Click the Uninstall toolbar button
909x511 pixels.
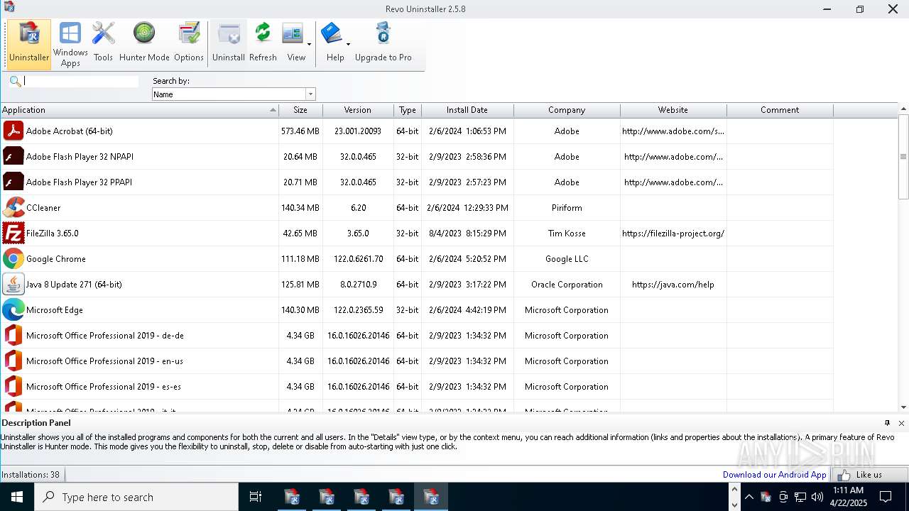click(x=229, y=44)
